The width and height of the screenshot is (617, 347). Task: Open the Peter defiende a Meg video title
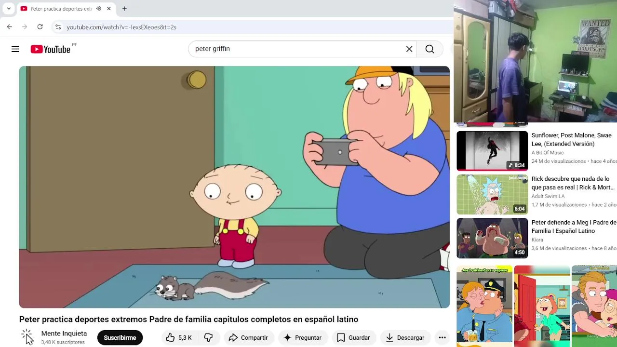[574, 227]
